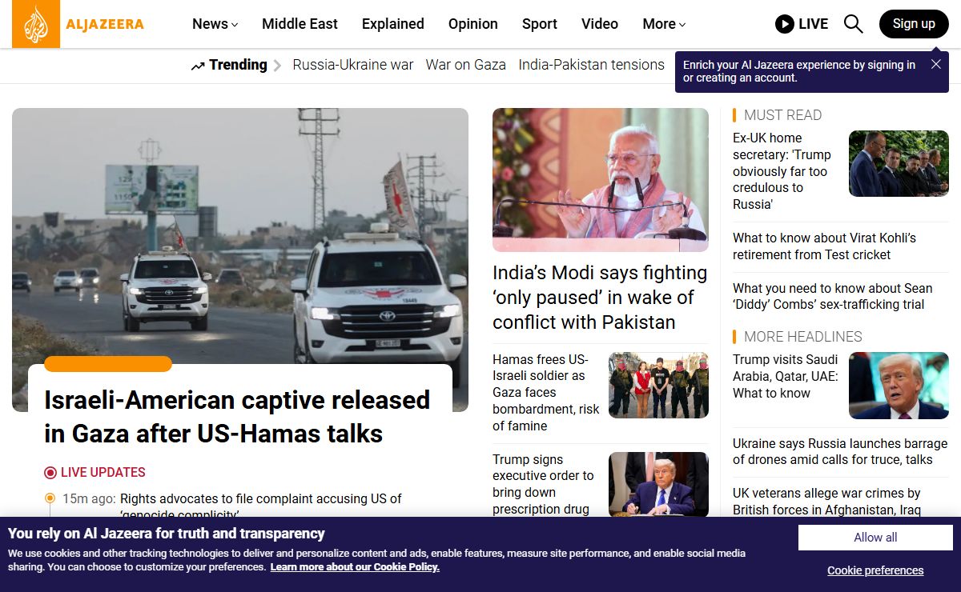
Task: Open India's Modi says fighting 'only paused' story
Action: click(600, 298)
